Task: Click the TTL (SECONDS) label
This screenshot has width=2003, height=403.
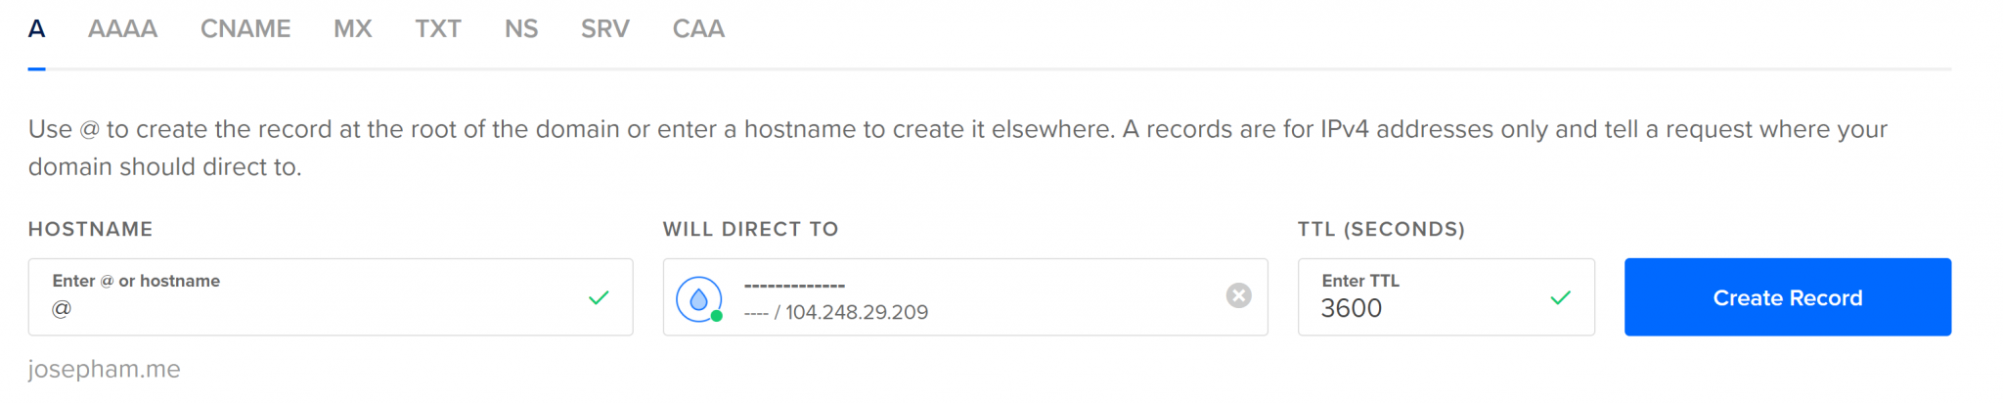Action: pos(1381,229)
